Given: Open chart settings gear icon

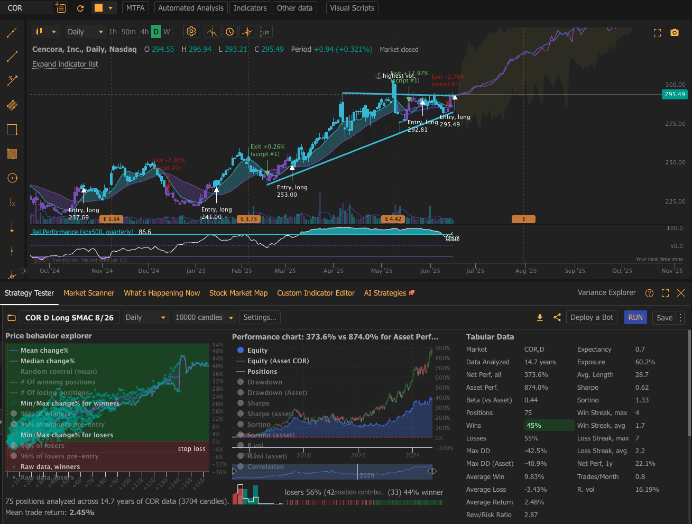Looking at the screenshot, I should coord(191,32).
